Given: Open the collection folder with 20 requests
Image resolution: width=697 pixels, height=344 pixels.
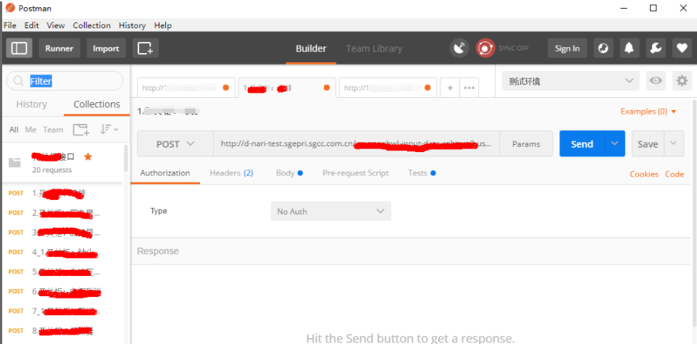Looking at the screenshot, I should tap(62, 163).
